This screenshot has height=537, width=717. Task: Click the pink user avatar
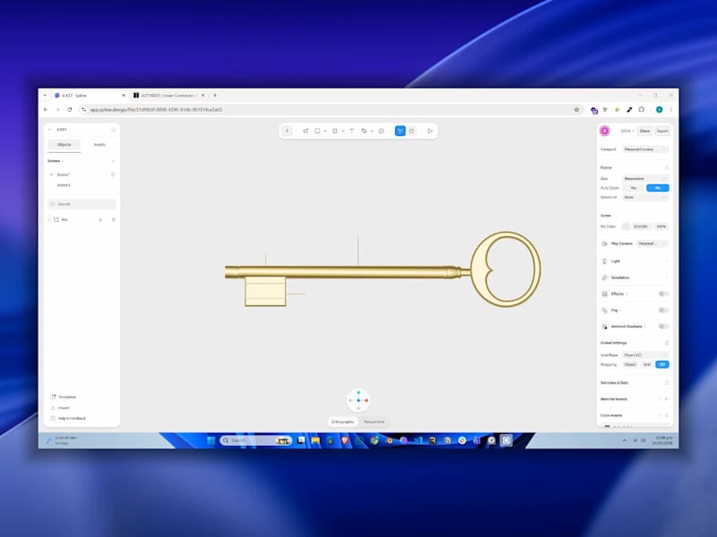(x=604, y=131)
